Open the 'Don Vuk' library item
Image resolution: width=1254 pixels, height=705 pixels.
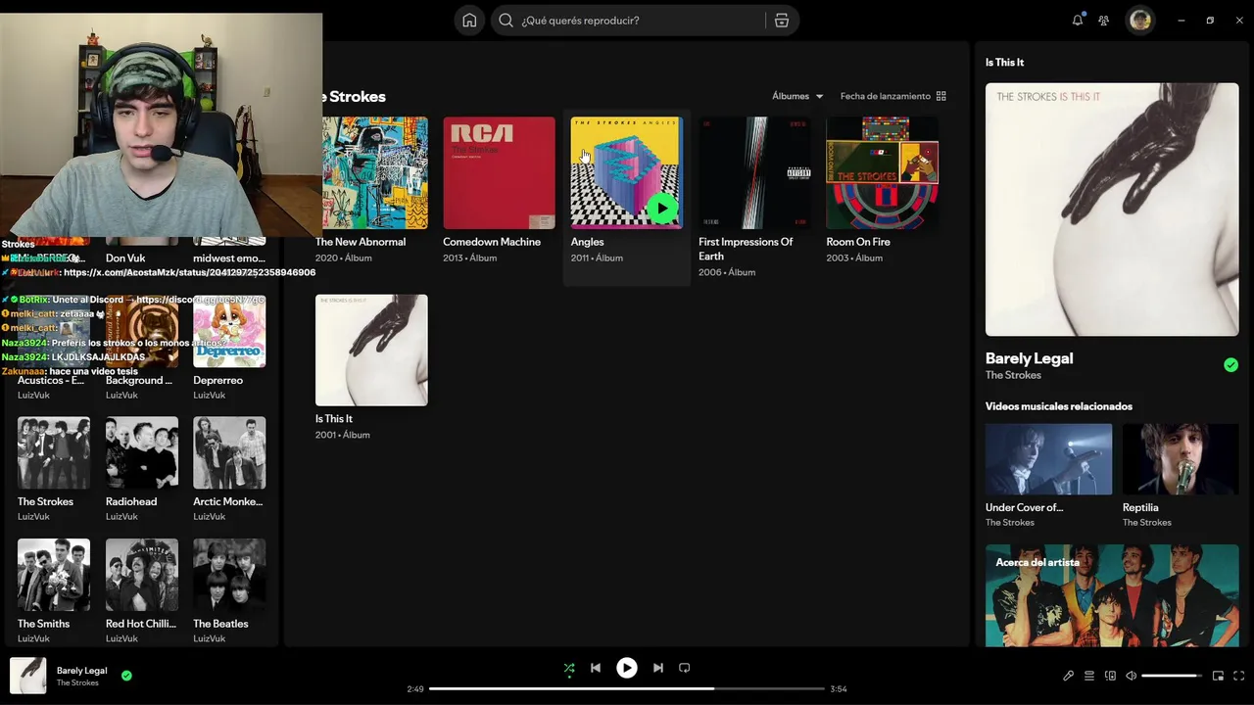125,258
